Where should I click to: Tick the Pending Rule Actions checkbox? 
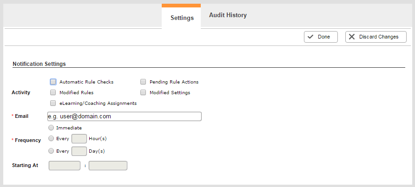point(143,82)
